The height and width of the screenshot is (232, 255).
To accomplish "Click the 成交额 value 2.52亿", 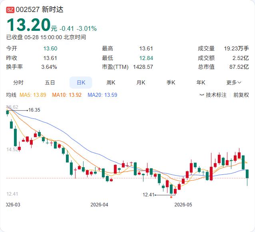I will tap(241, 58).
